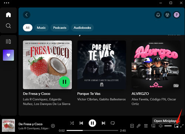This screenshot has height=134, width=185.
Task: Toggle shuffle playback
Action: tap(72, 123)
